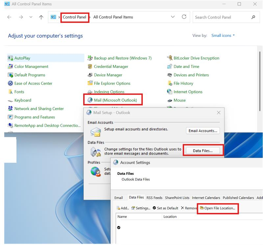This screenshot has height=245, width=263.
Task: Click Control Panel in the breadcrumb
Action: (x=75, y=17)
